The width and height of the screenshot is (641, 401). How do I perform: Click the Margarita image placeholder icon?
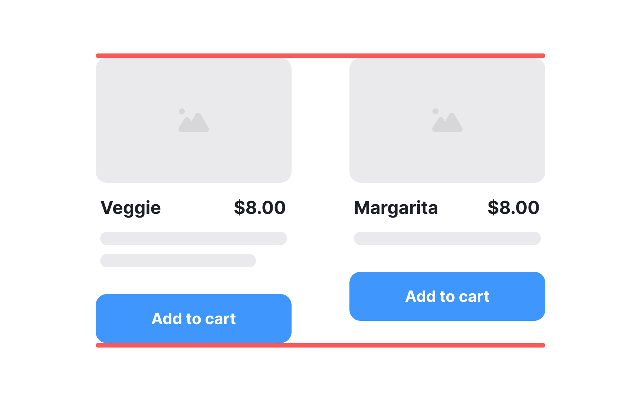[447, 121]
